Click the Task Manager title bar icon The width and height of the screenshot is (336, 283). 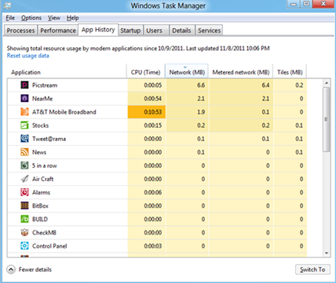point(7,5)
